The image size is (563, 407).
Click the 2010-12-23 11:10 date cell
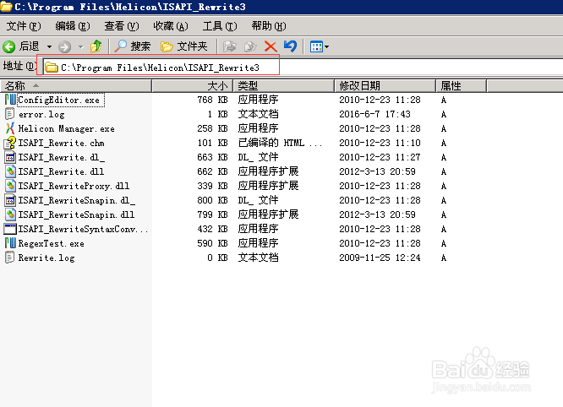click(x=380, y=143)
